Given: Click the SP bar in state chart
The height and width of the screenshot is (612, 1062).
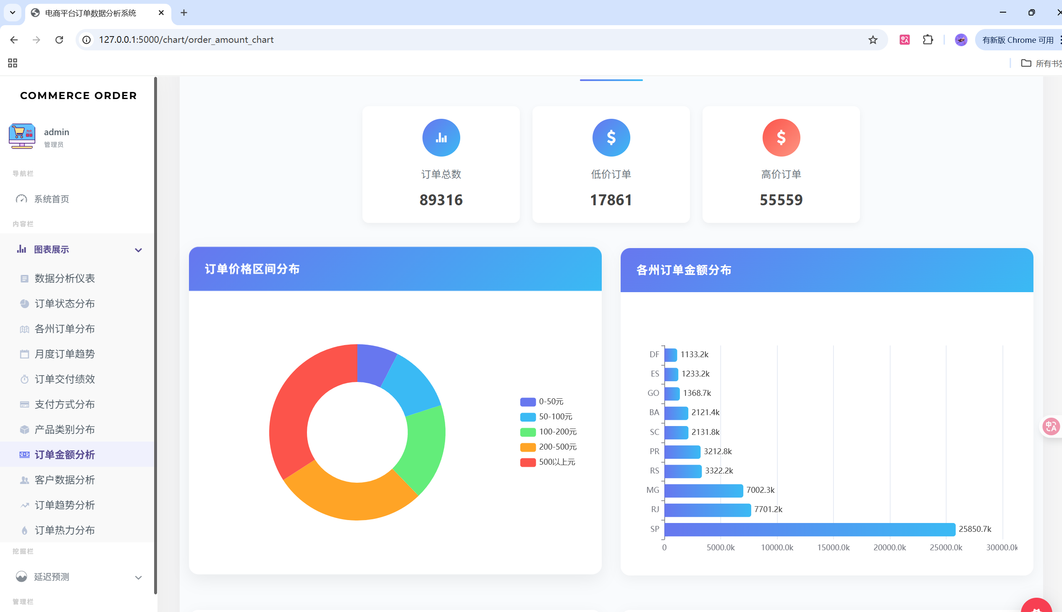Looking at the screenshot, I should click(x=809, y=529).
